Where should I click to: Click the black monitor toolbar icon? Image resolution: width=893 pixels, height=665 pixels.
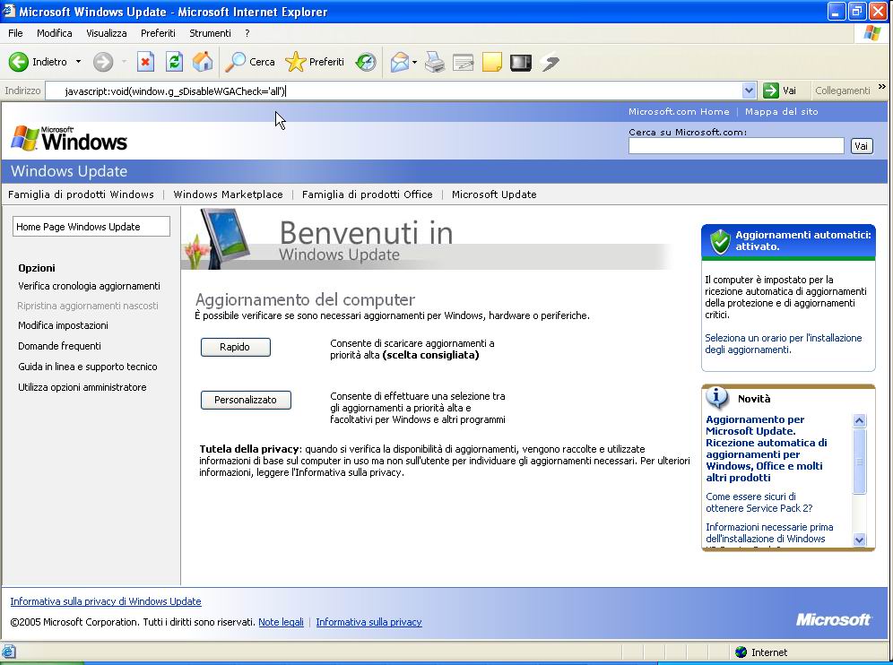point(521,62)
